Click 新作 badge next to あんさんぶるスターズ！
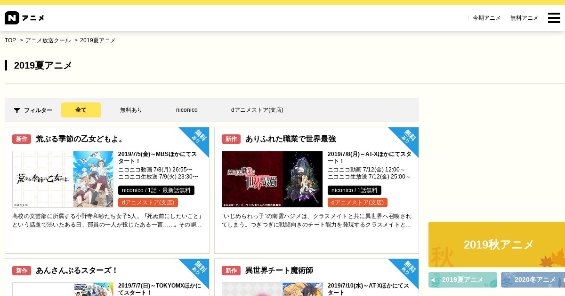 tap(22, 271)
